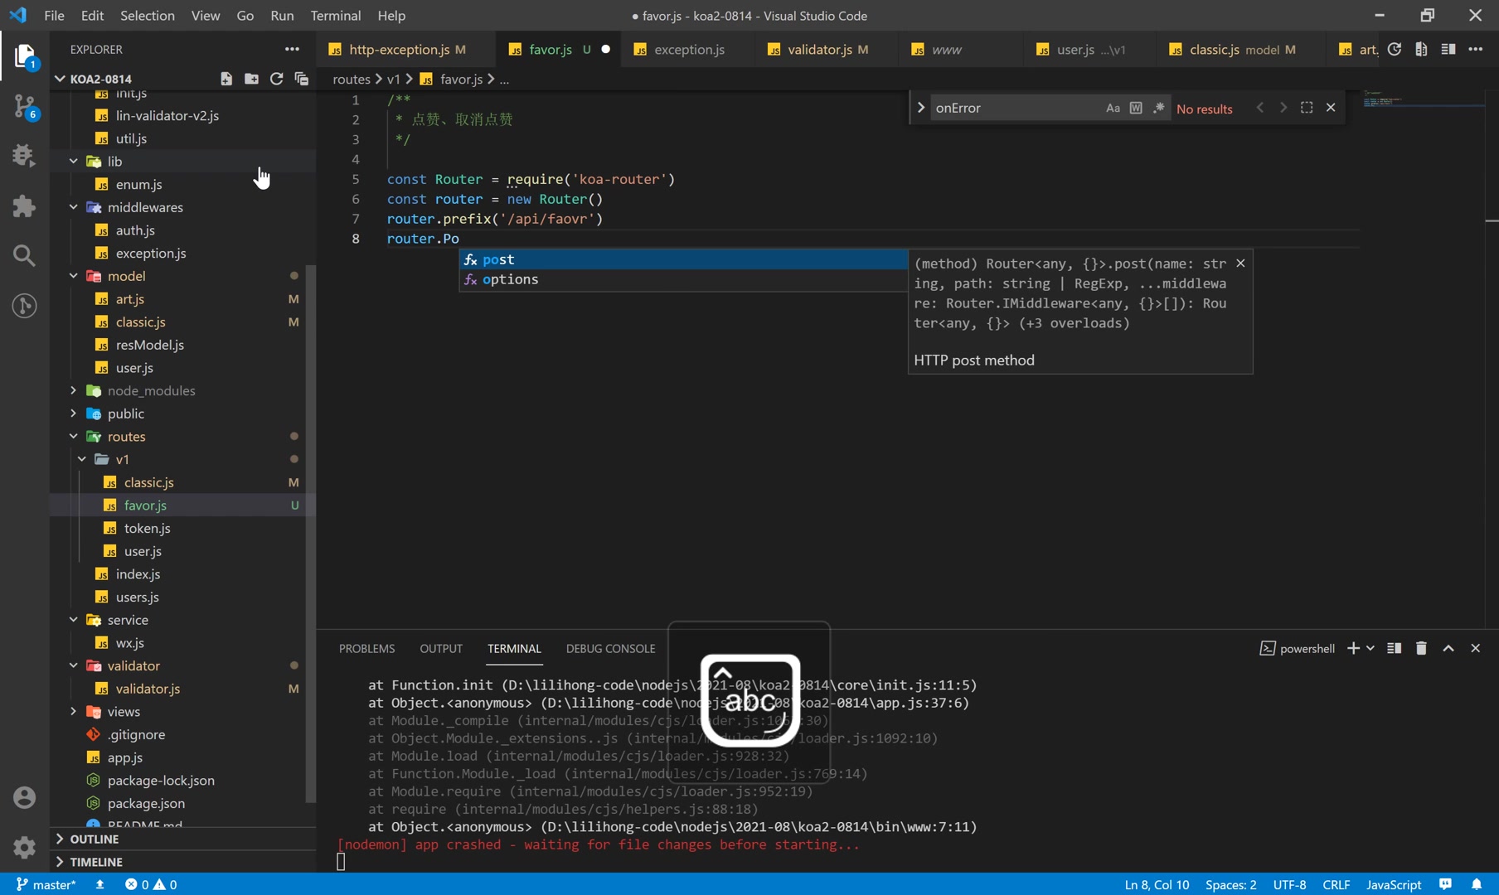Viewport: 1499px width, 895px height.
Task: Open the Selection menu
Action: (x=147, y=15)
